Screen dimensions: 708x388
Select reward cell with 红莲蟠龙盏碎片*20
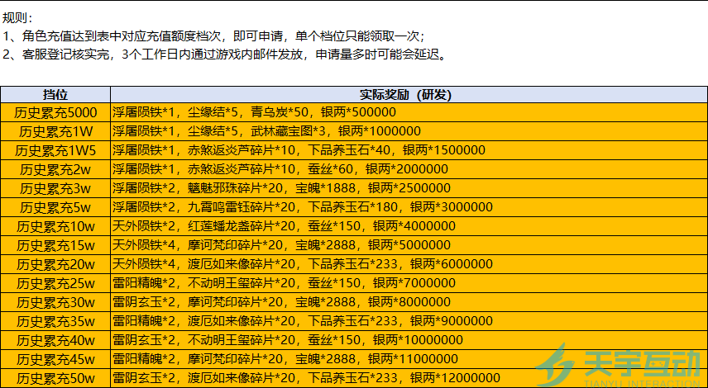[x=409, y=225]
